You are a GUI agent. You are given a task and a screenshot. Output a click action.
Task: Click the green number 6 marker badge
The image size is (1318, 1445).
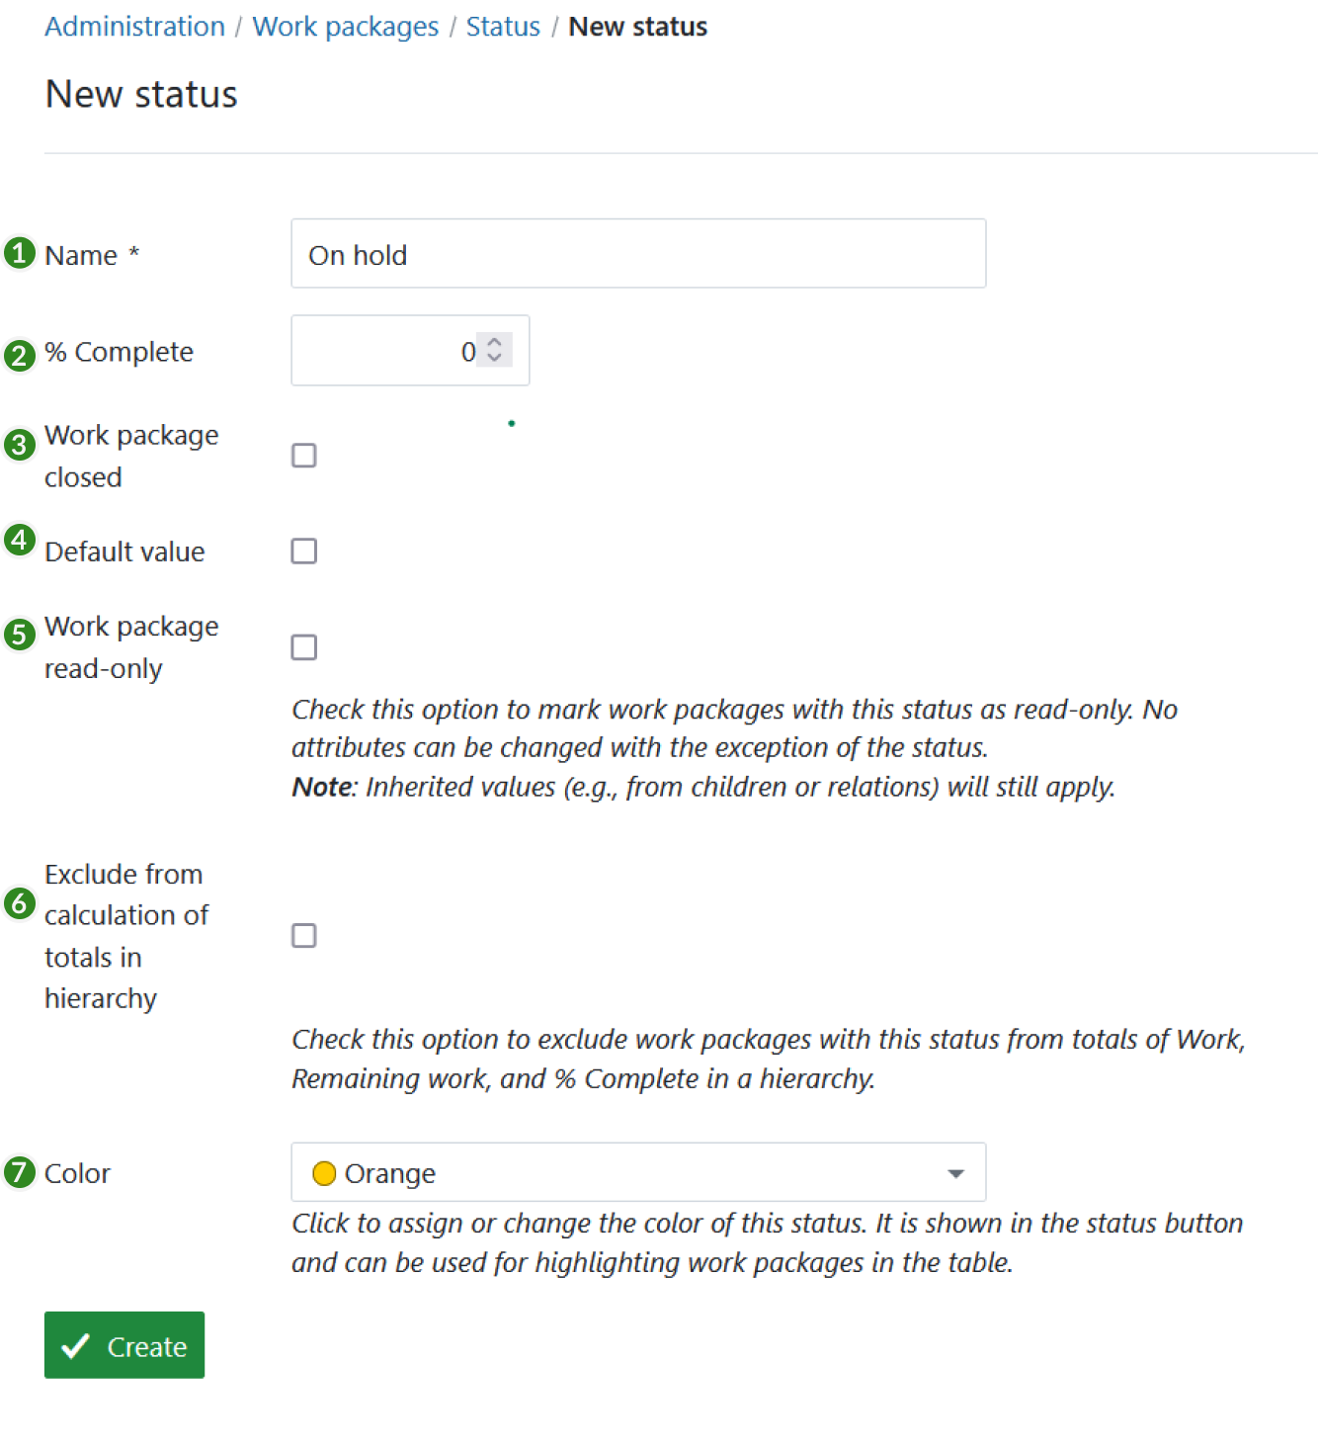click(19, 903)
